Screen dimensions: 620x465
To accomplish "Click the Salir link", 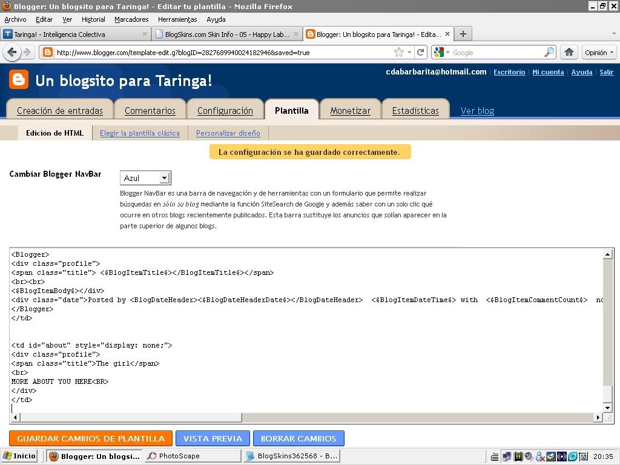I will [606, 72].
